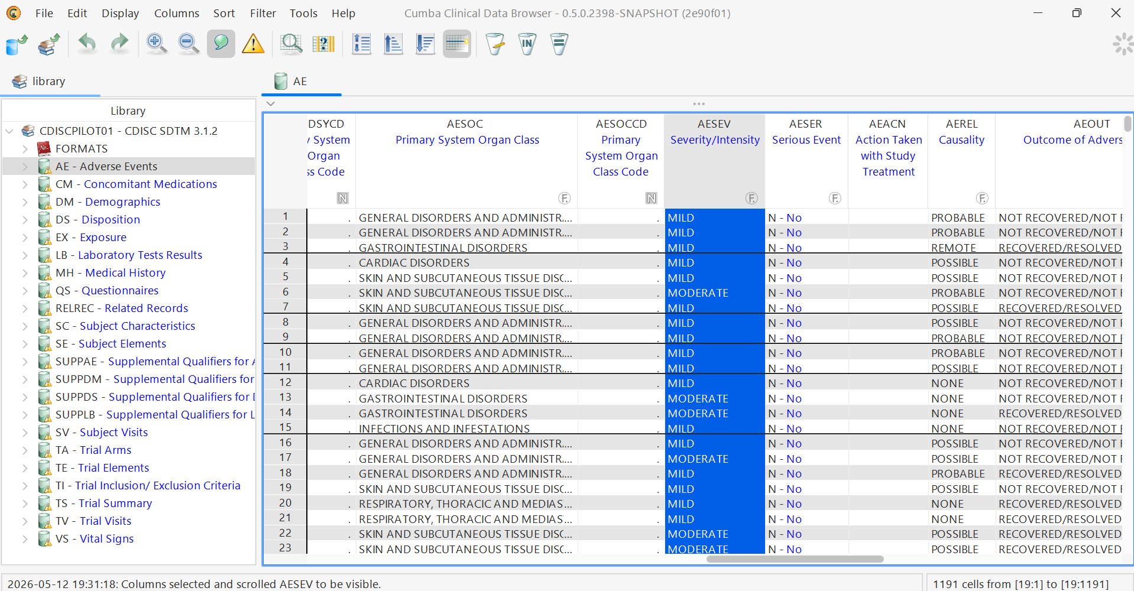The width and height of the screenshot is (1134, 591).
Task: Select the AEACN Action Taken column header
Action: 888,160
